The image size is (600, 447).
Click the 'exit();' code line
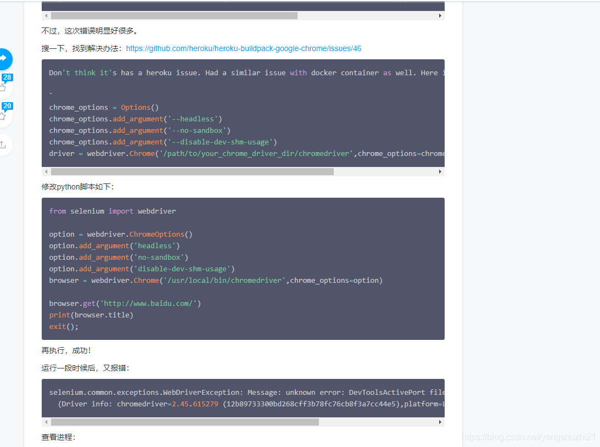click(x=64, y=326)
